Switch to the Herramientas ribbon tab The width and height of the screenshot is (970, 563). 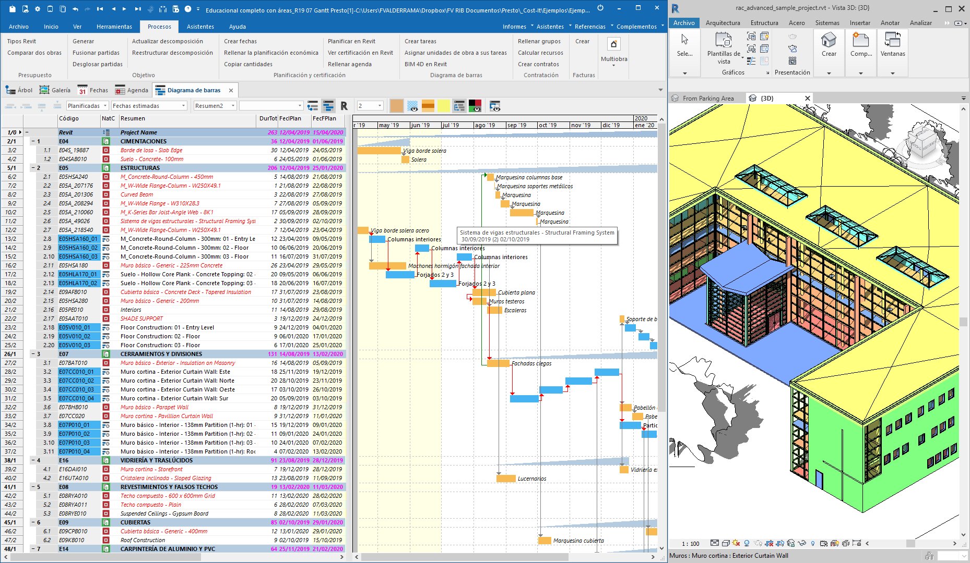(x=114, y=27)
